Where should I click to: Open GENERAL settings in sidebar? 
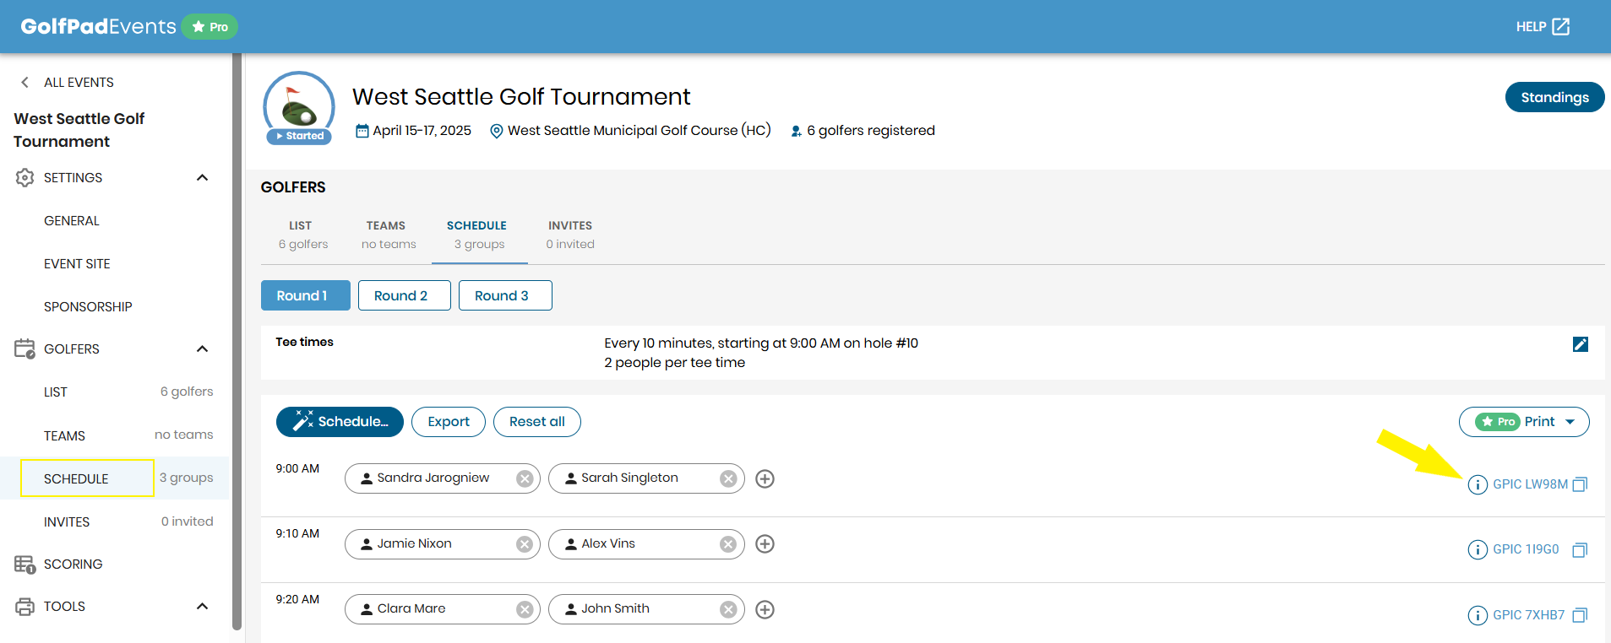pos(72,220)
